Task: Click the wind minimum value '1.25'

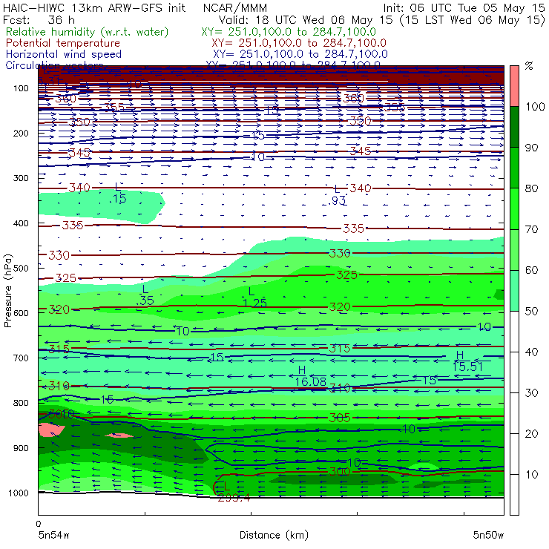Action: [x=254, y=303]
